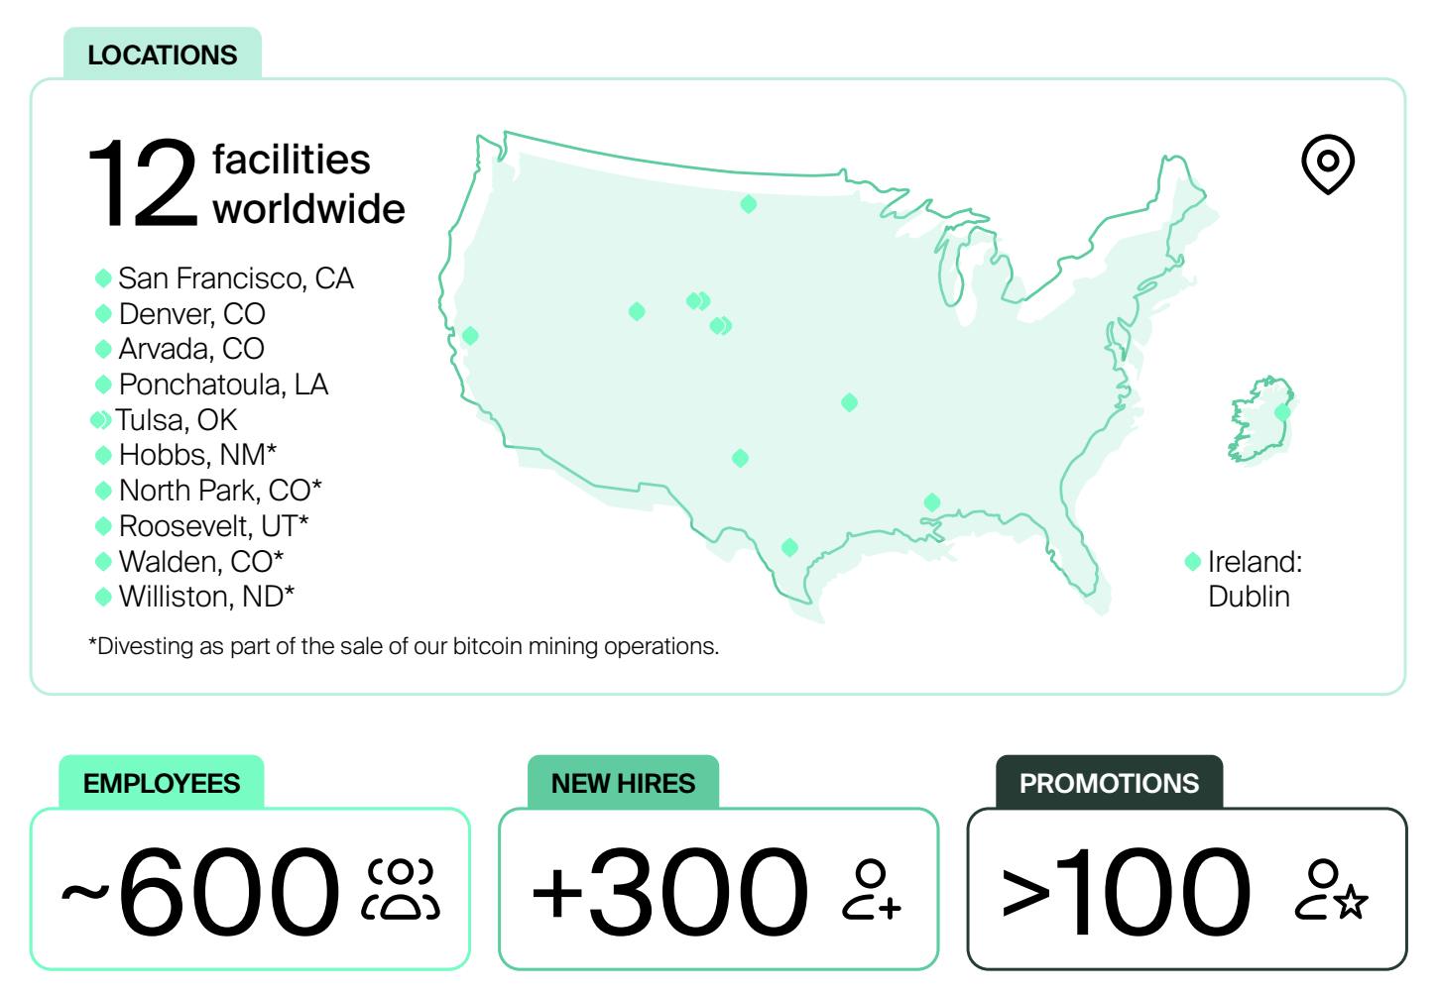Click the employees group icon
This screenshot has width=1438, height=995.
point(401,889)
